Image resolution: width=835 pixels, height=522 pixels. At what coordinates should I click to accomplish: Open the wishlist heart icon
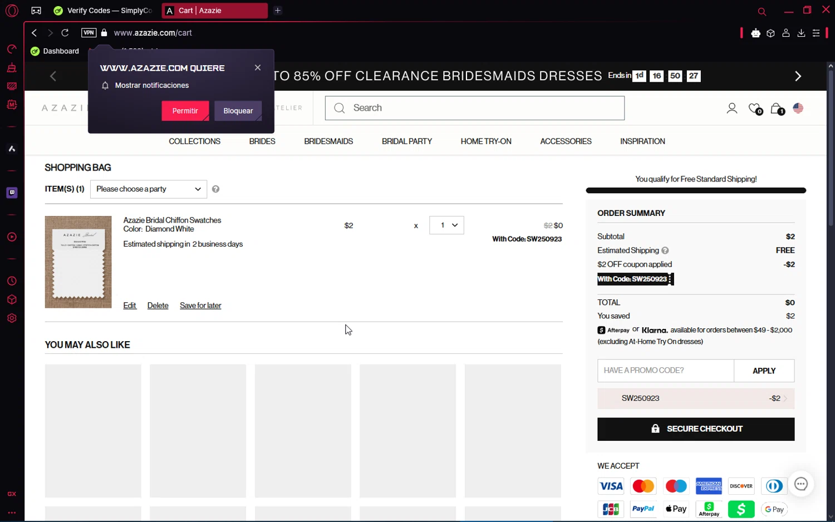755,109
